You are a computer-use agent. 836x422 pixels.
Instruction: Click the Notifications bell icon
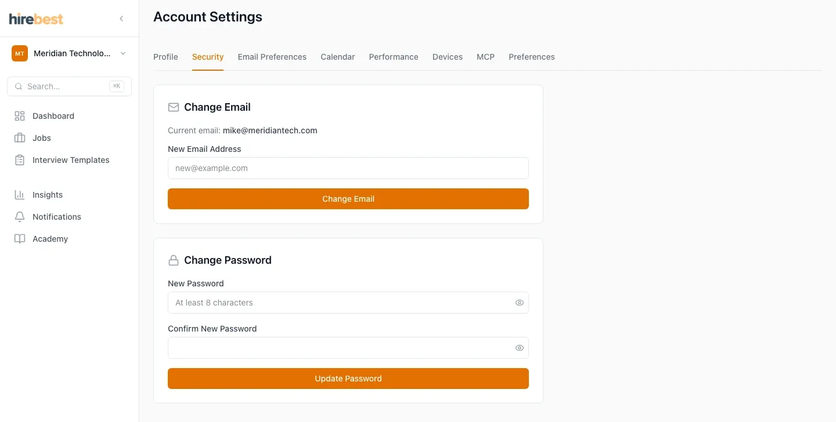click(x=20, y=217)
